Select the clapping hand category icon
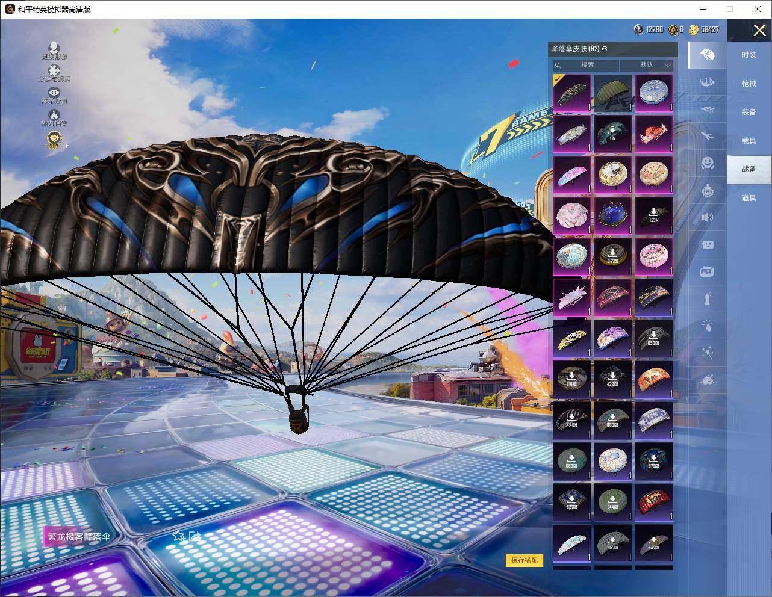 (x=707, y=326)
